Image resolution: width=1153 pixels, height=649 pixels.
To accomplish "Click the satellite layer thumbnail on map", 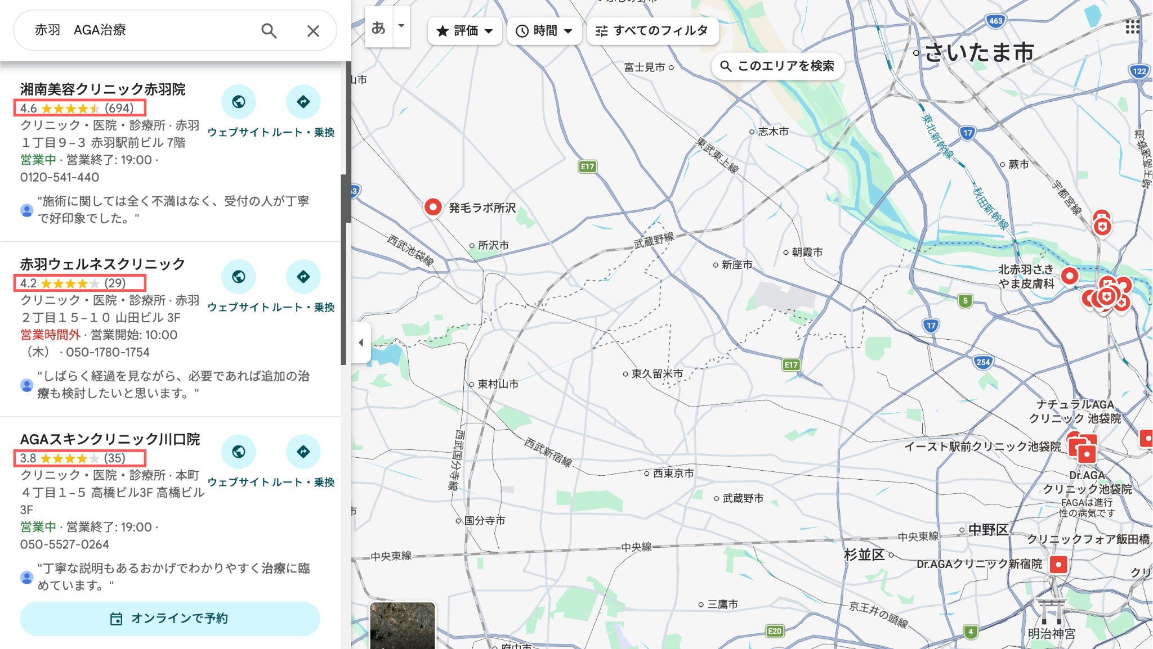I will coord(403,625).
